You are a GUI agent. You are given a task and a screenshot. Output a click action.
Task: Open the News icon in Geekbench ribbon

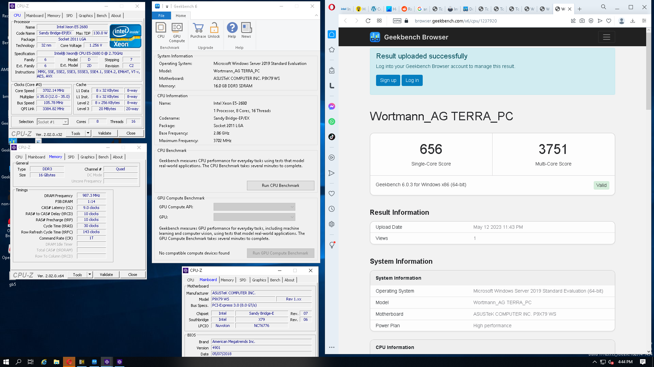pos(246,30)
